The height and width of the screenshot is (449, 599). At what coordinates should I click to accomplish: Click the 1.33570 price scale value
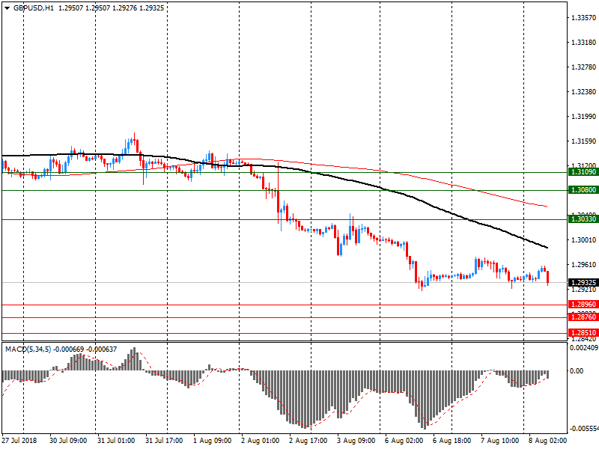click(583, 17)
